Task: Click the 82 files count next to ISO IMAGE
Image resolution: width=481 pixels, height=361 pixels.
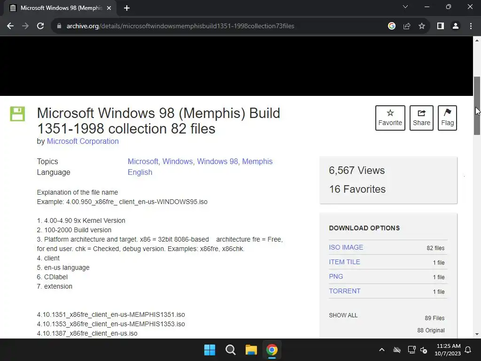Action: point(435,248)
